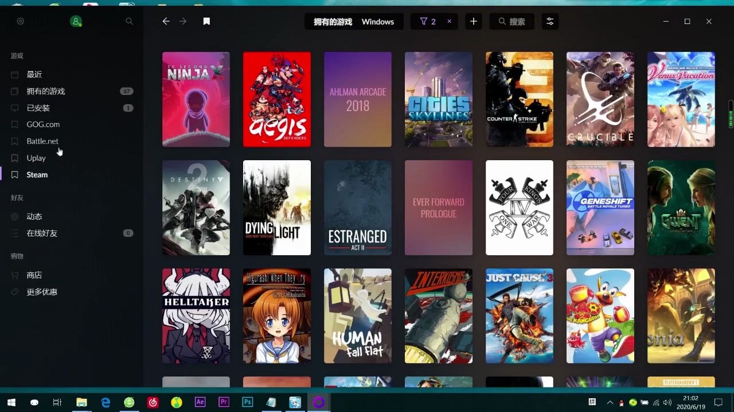Open the green user profile avatar
734x412 pixels.
point(76,21)
